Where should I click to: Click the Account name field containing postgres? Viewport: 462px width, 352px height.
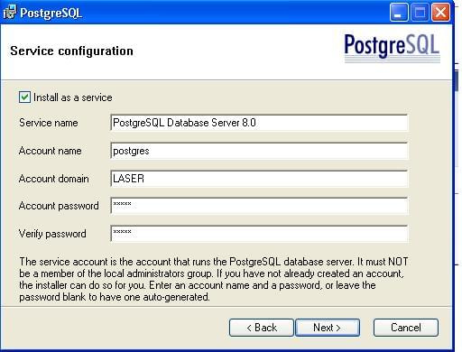(259, 151)
